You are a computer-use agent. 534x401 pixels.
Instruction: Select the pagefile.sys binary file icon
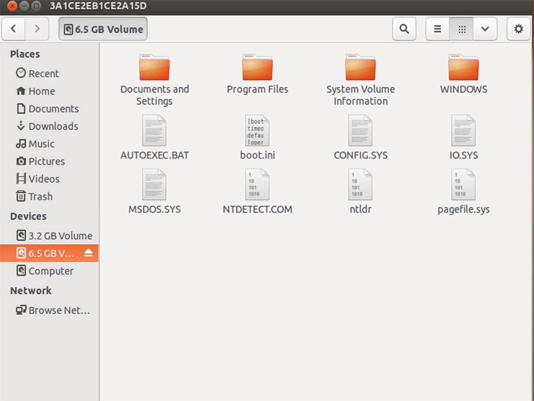click(464, 184)
